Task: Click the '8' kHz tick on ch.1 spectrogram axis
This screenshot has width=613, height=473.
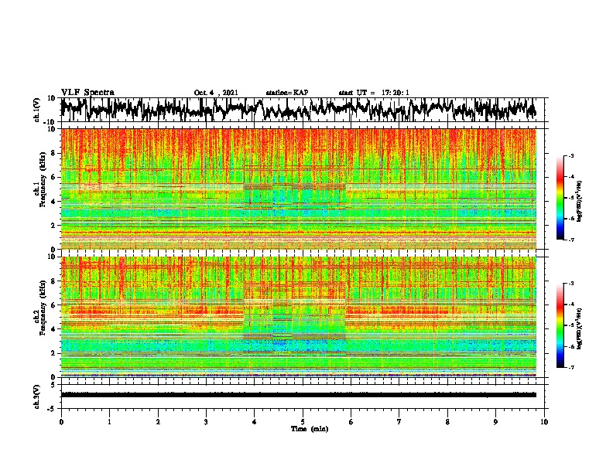Action: click(x=53, y=153)
